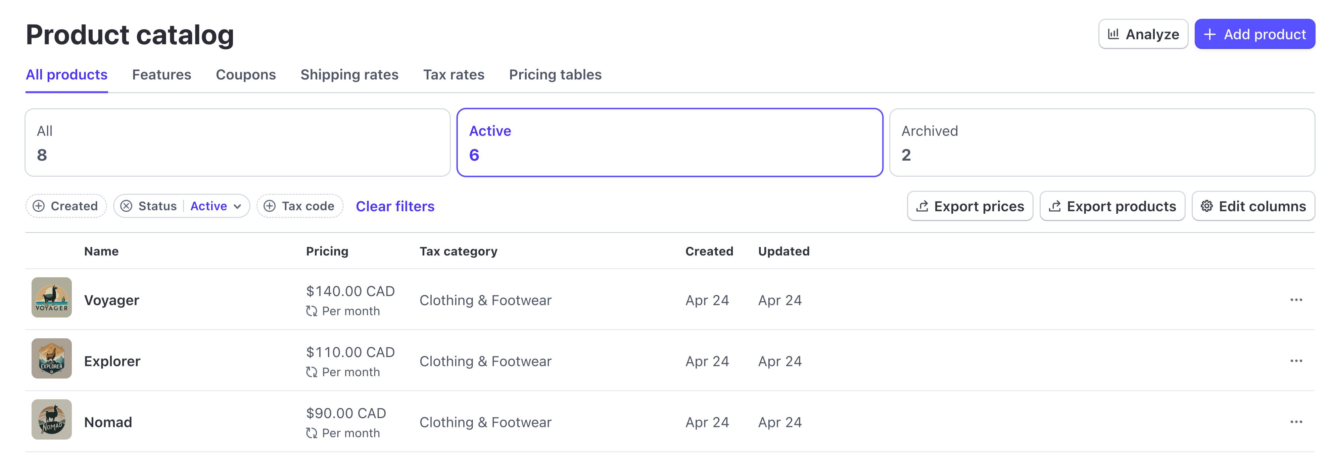Remove the Status filter via its X icon
Viewport: 1330px width, 459px height.
pos(127,206)
